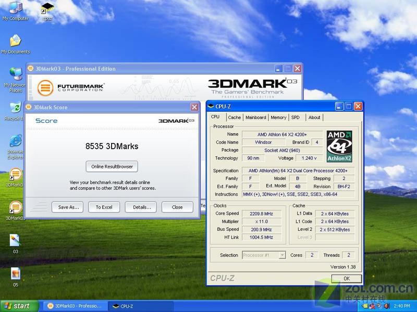
Task: Click the Windsor code name field
Action: click(263, 142)
